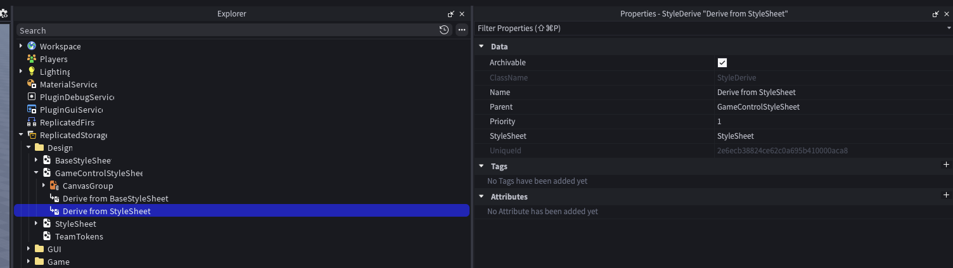The width and height of the screenshot is (953, 268).
Task: Open the Filter Properties dropdown arrow
Action: click(949, 29)
